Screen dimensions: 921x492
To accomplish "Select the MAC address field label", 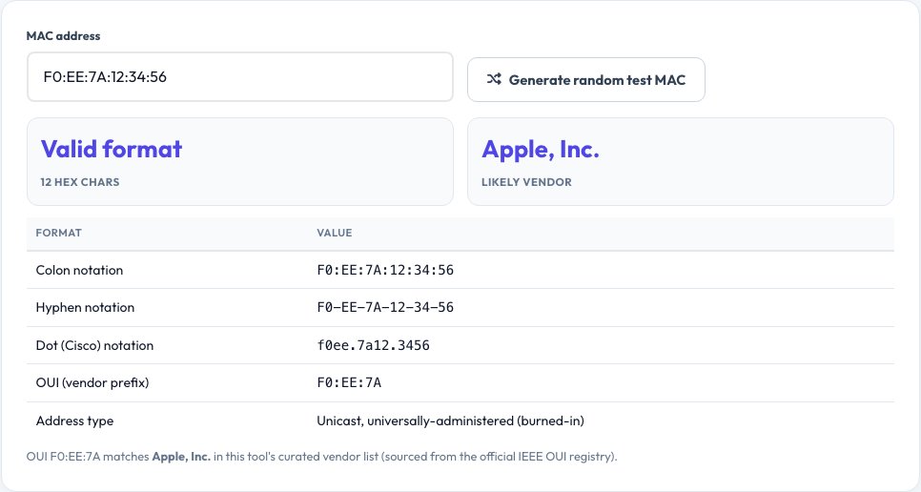I will [64, 36].
